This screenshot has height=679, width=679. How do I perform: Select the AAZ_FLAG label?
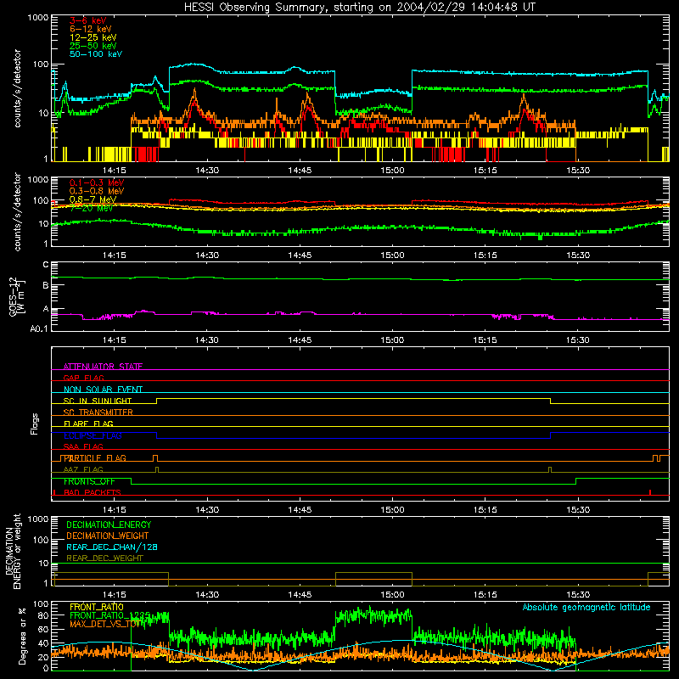(x=83, y=469)
